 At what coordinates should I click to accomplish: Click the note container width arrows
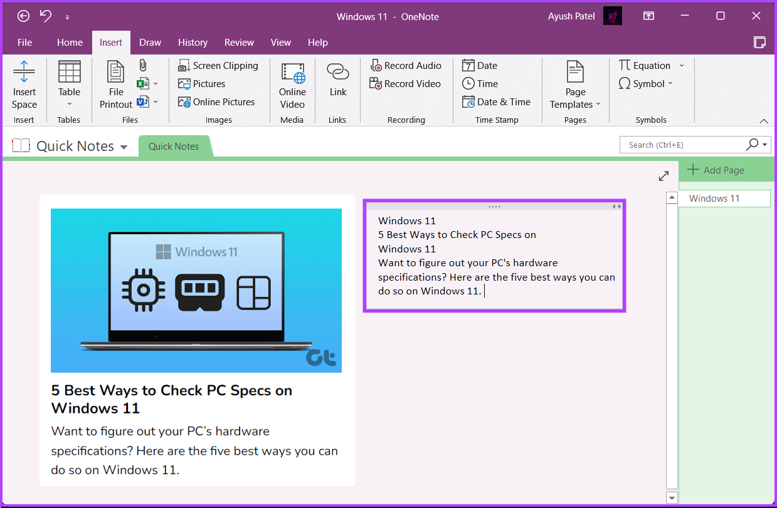(617, 207)
